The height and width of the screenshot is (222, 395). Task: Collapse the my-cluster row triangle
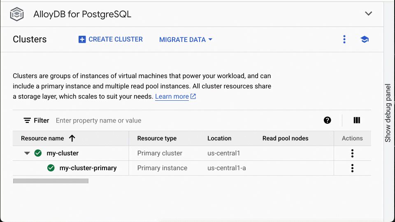coord(27,153)
